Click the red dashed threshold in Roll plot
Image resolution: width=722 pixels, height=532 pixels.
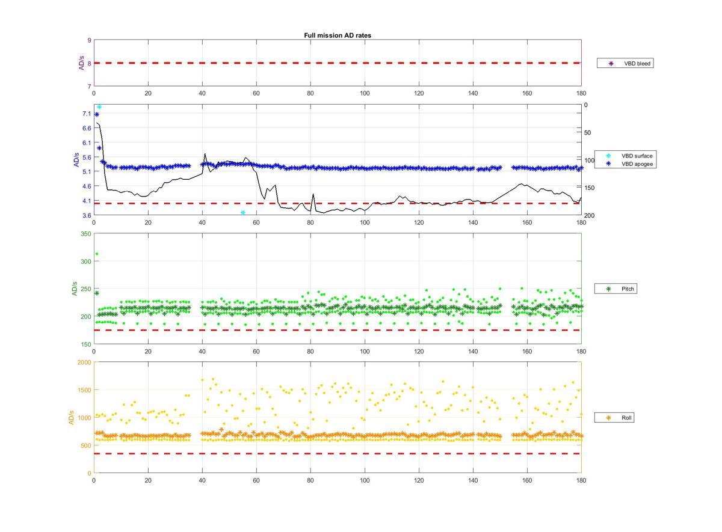click(338, 453)
